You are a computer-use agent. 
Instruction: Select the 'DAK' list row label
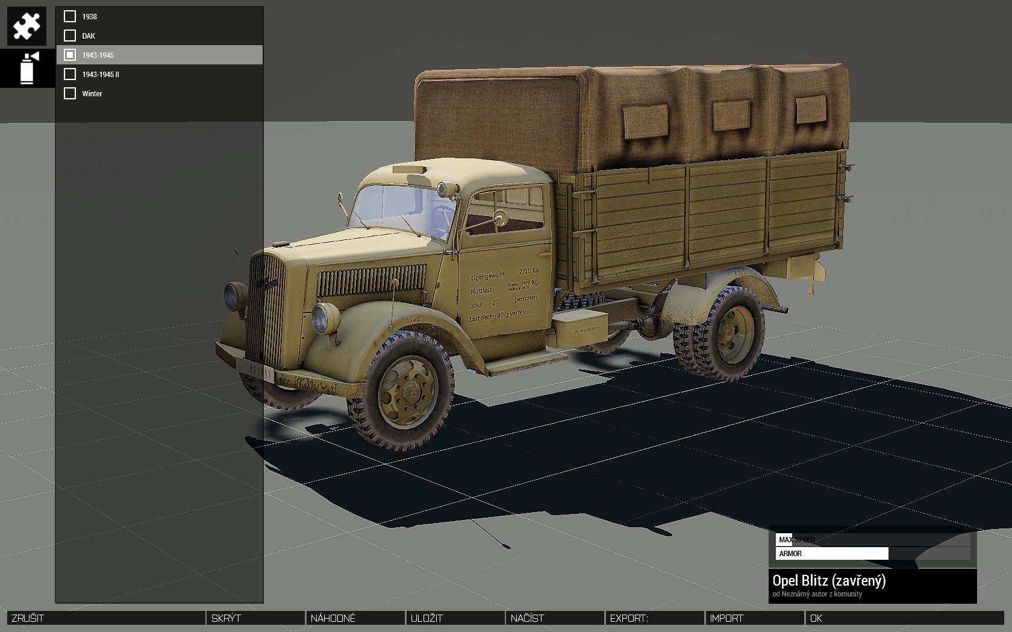coord(89,36)
